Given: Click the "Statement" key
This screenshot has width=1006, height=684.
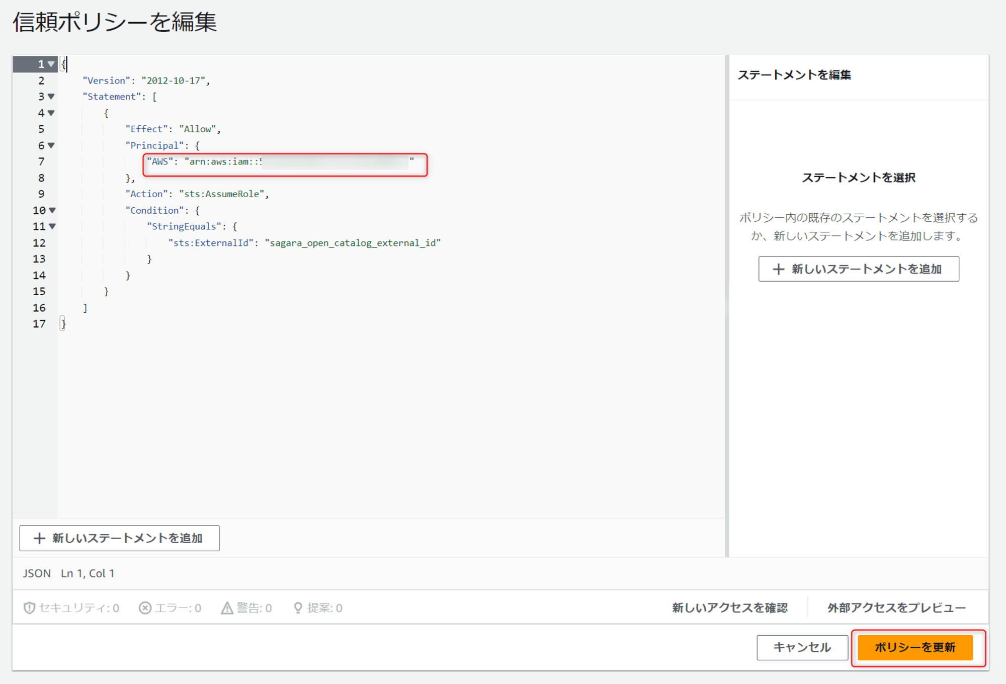Looking at the screenshot, I should 112,97.
